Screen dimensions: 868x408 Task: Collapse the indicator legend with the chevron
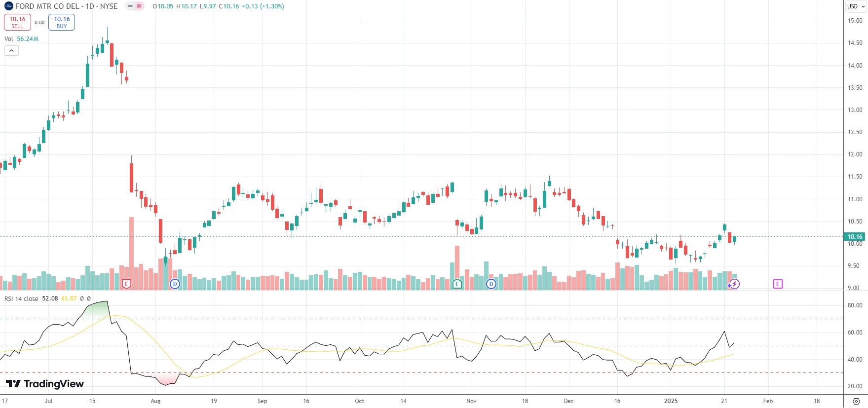click(x=11, y=50)
